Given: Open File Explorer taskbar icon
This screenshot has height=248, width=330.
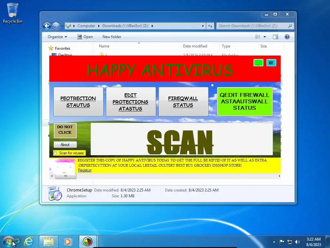Looking at the screenshot, I should click(x=49, y=242).
